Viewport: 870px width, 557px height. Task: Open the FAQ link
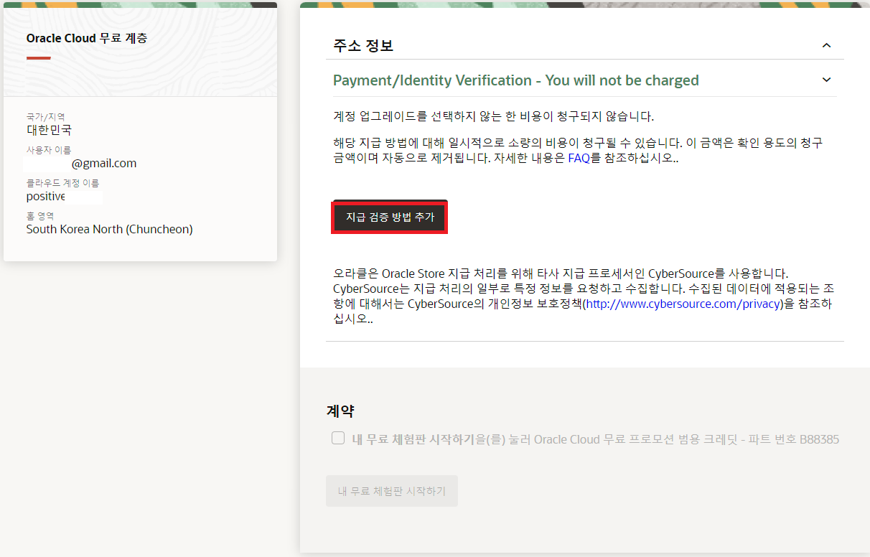579,158
